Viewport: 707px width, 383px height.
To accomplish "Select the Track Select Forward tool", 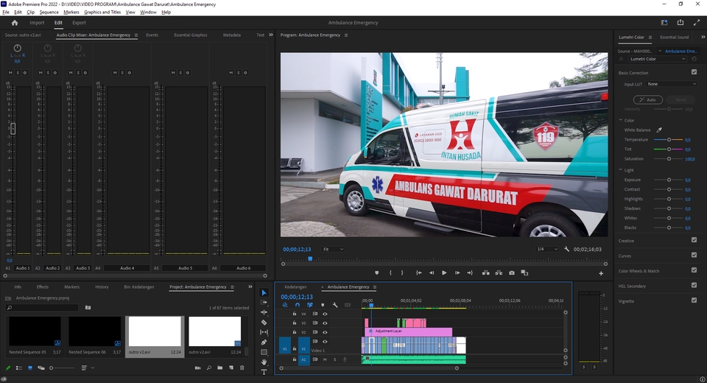I will pos(264,302).
